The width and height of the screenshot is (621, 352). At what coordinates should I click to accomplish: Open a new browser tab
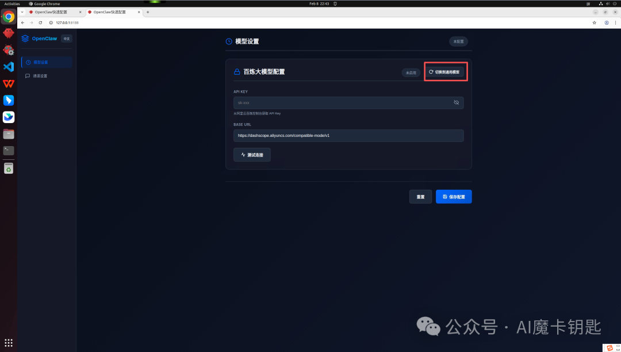(148, 12)
